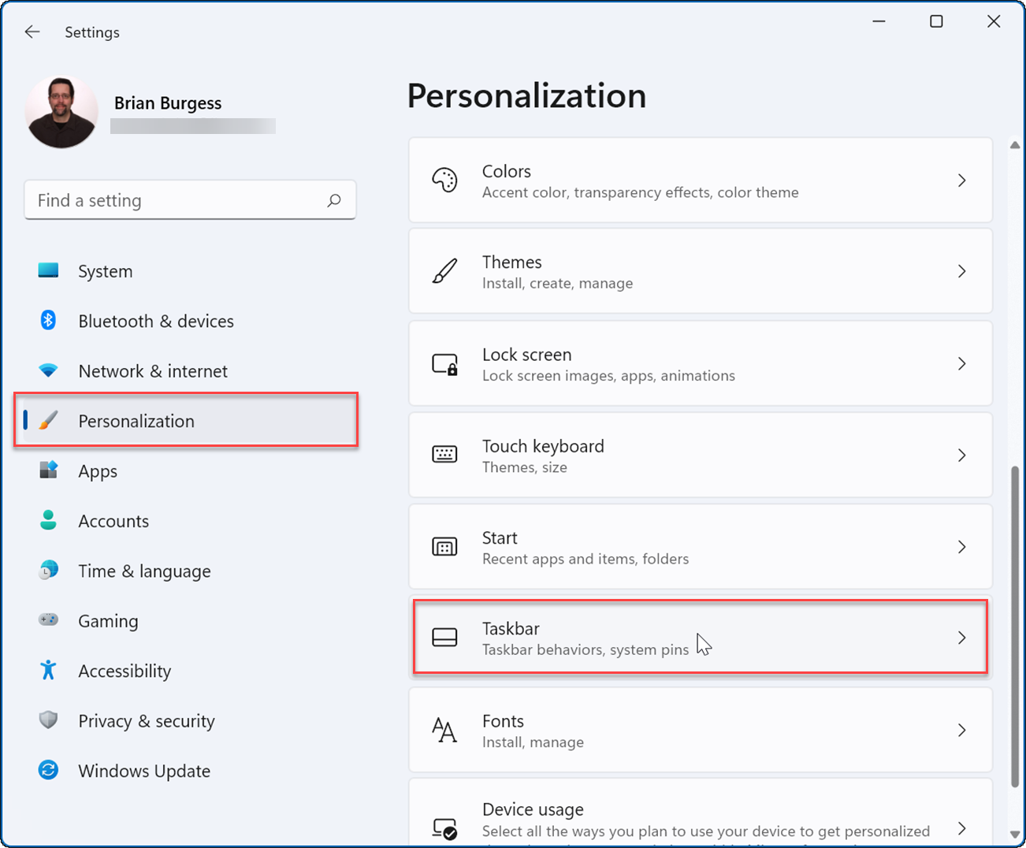Navigate back with the arrow button

click(x=32, y=32)
